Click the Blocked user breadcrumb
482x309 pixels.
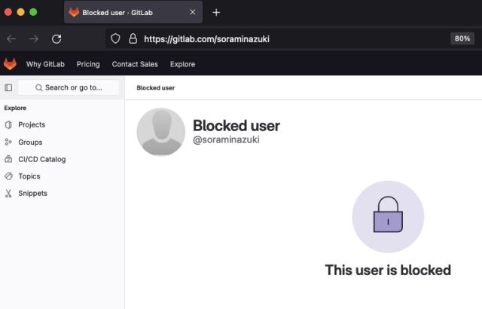[x=156, y=88]
